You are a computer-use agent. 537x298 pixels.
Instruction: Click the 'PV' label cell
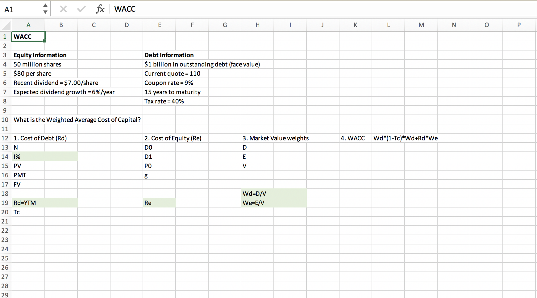28,166
